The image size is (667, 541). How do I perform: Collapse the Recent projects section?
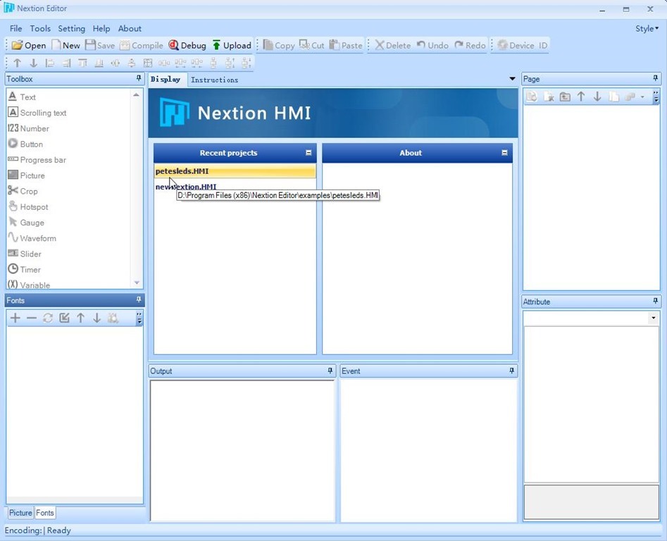(308, 153)
